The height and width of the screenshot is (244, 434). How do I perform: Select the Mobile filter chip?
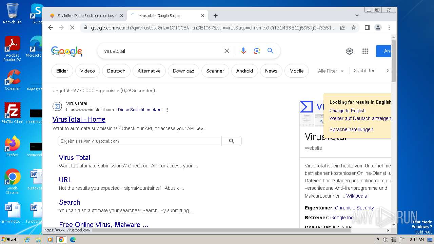[297, 71]
